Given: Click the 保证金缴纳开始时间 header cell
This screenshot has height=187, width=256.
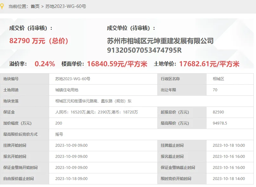Looking at the screenshot, I should point(25,168).
